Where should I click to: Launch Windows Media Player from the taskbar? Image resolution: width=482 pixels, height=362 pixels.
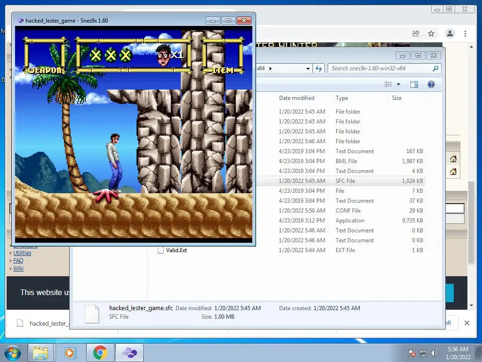[x=70, y=353]
